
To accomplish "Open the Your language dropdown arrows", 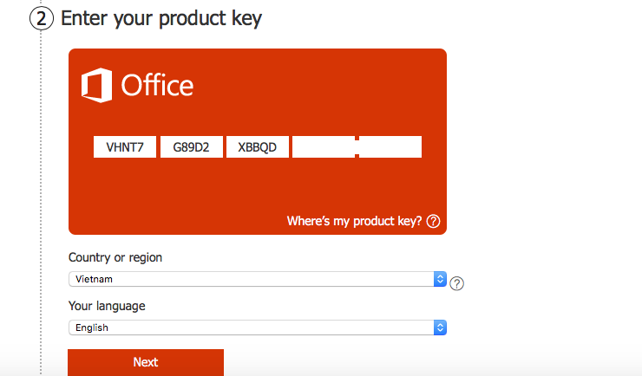I will tap(440, 327).
